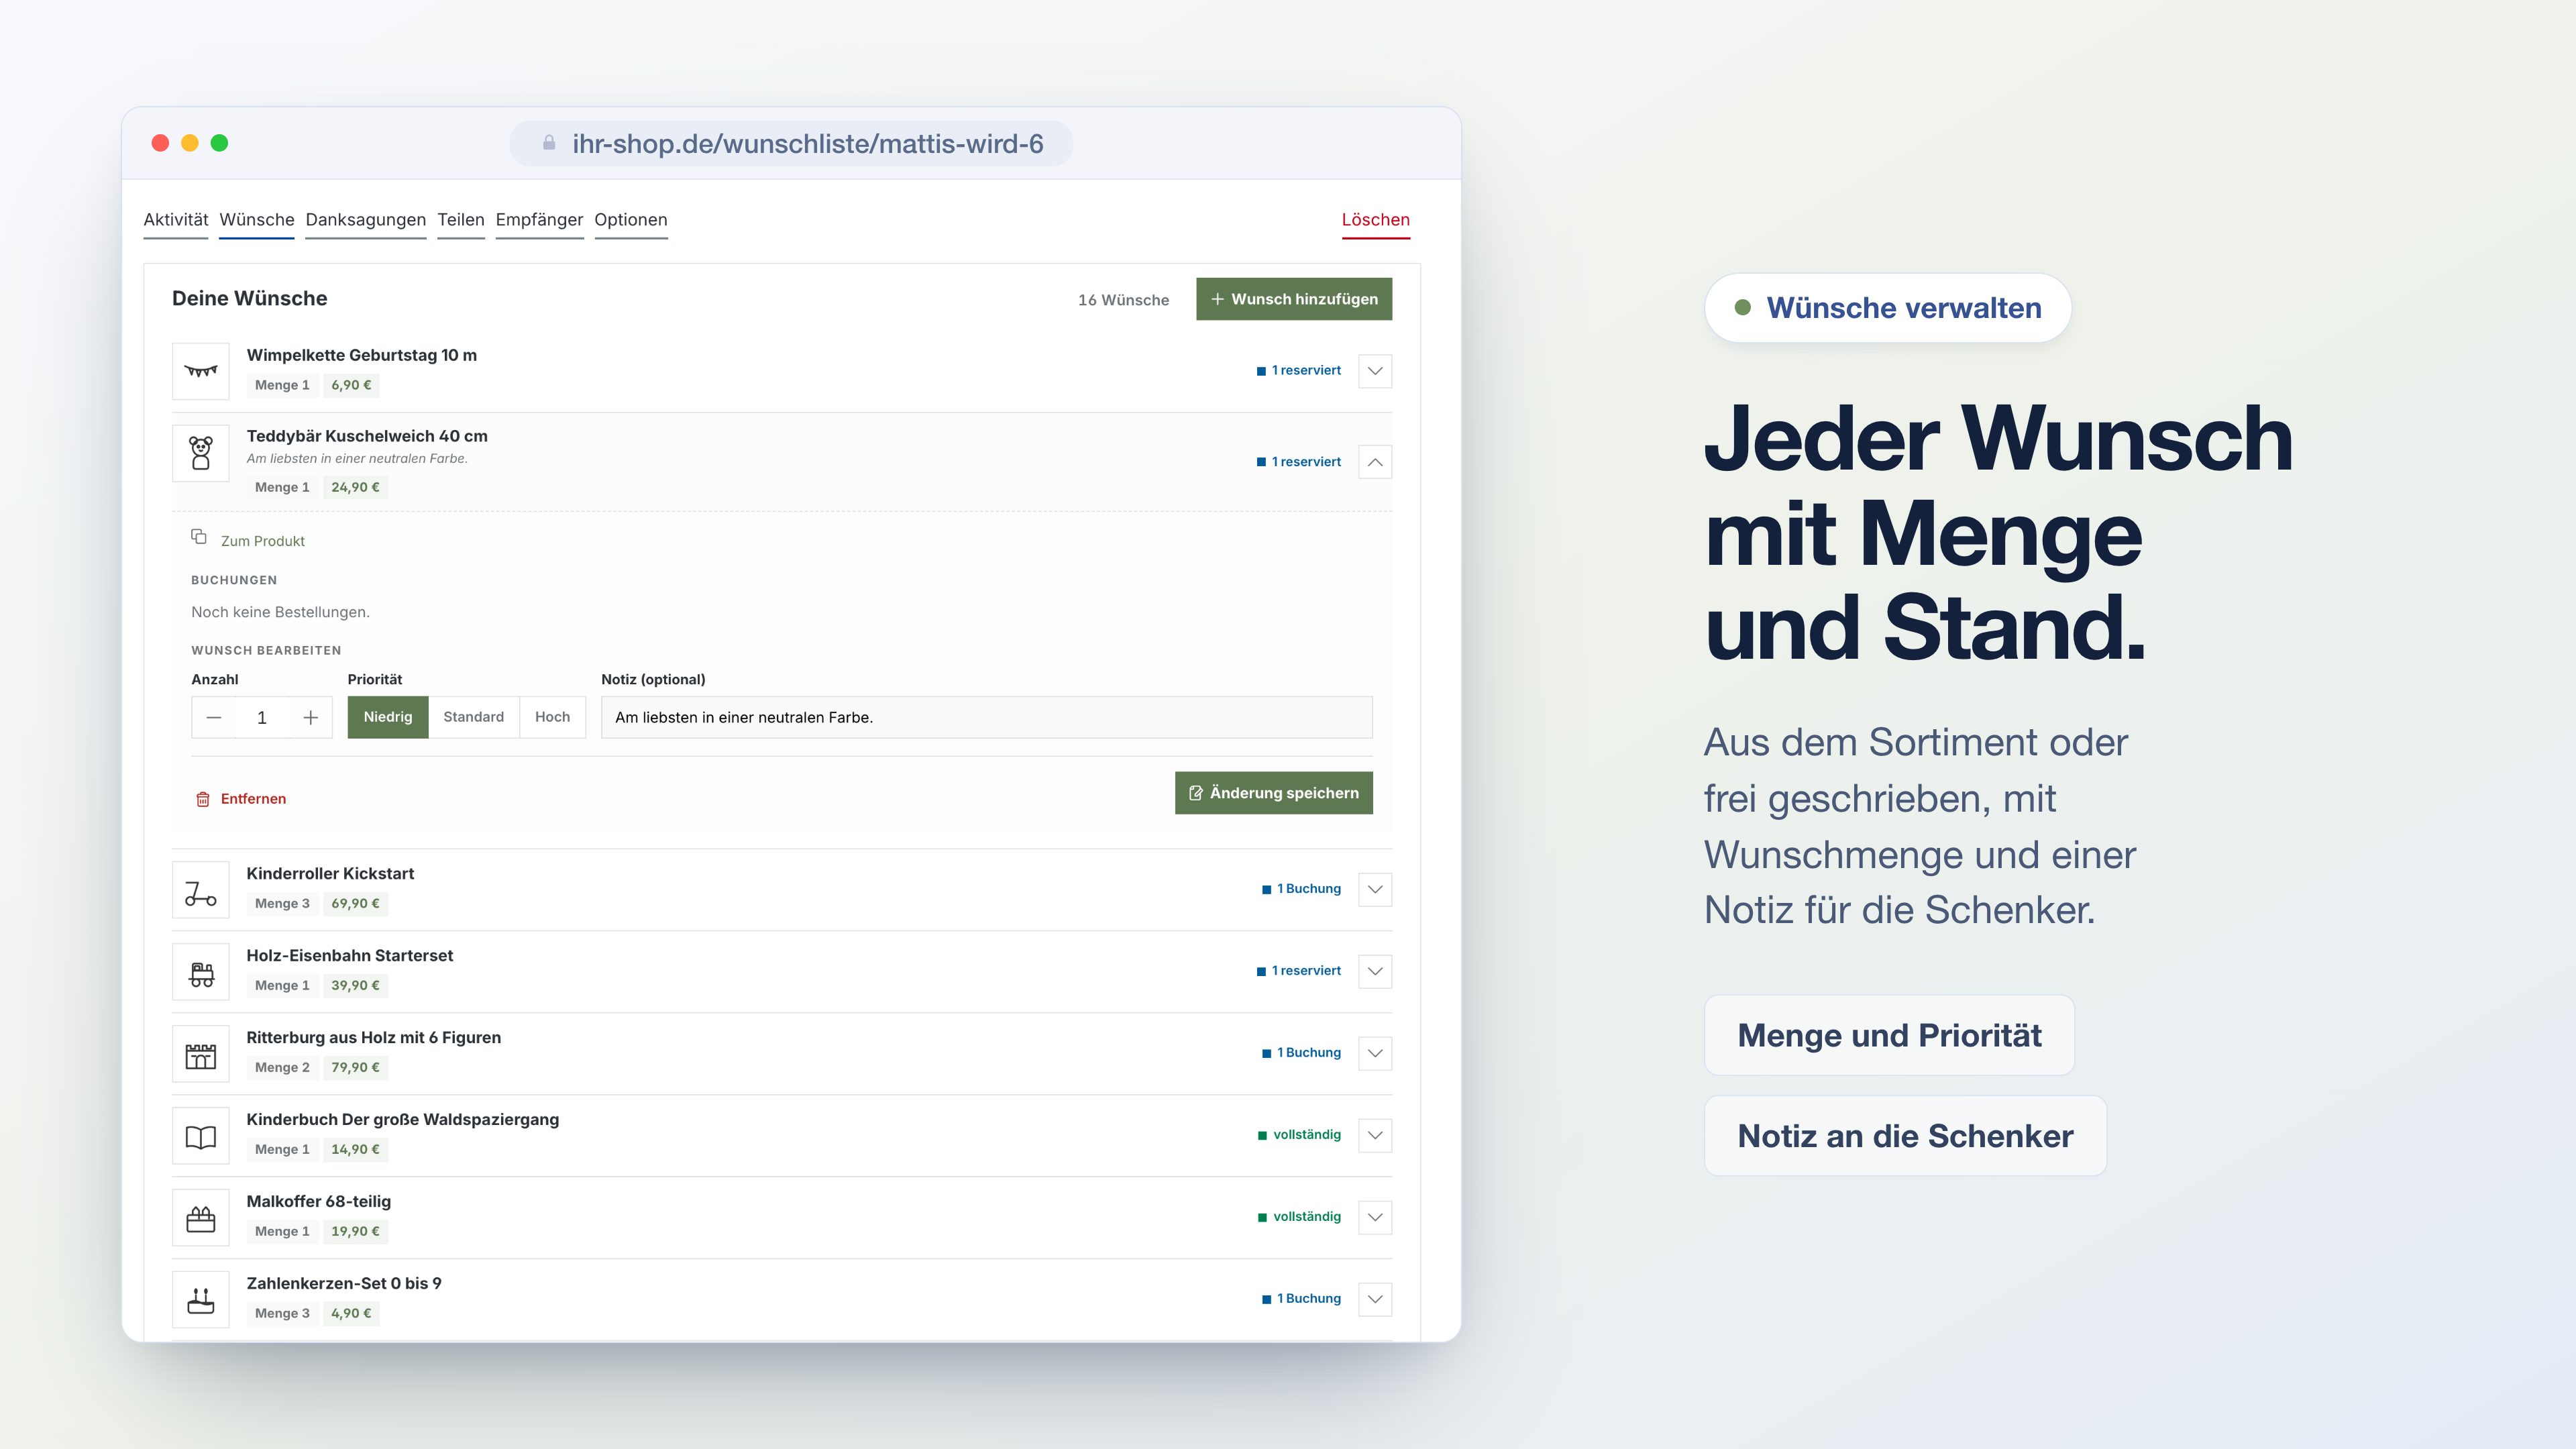Select Niedrig priority
Viewport: 2576px width, 1449px height.
tap(388, 717)
